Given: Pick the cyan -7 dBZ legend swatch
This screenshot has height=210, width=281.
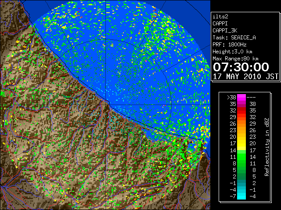Looking at the screenshot, I should tap(241, 196).
